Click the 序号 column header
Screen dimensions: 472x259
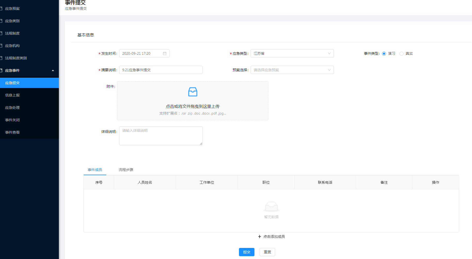(x=99, y=182)
